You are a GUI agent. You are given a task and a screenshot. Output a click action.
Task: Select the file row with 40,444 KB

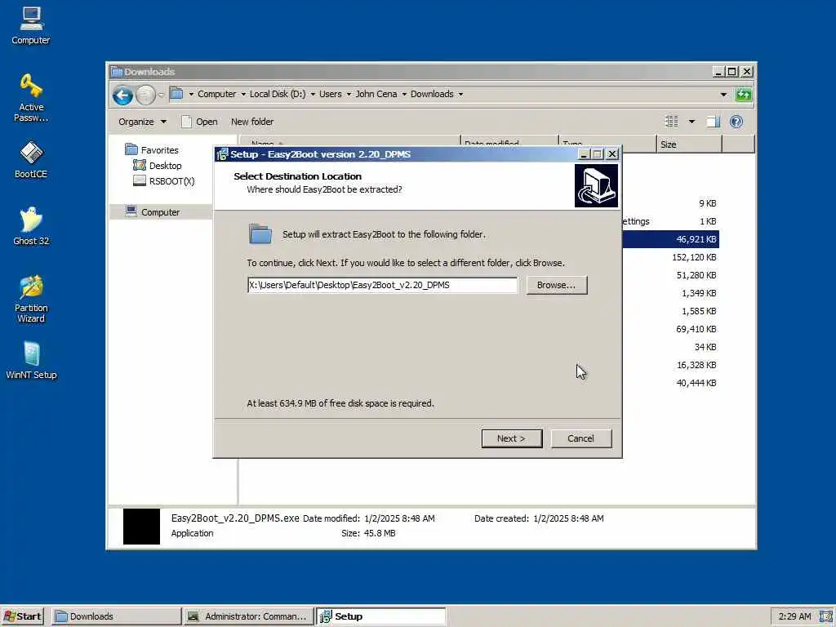click(x=671, y=384)
